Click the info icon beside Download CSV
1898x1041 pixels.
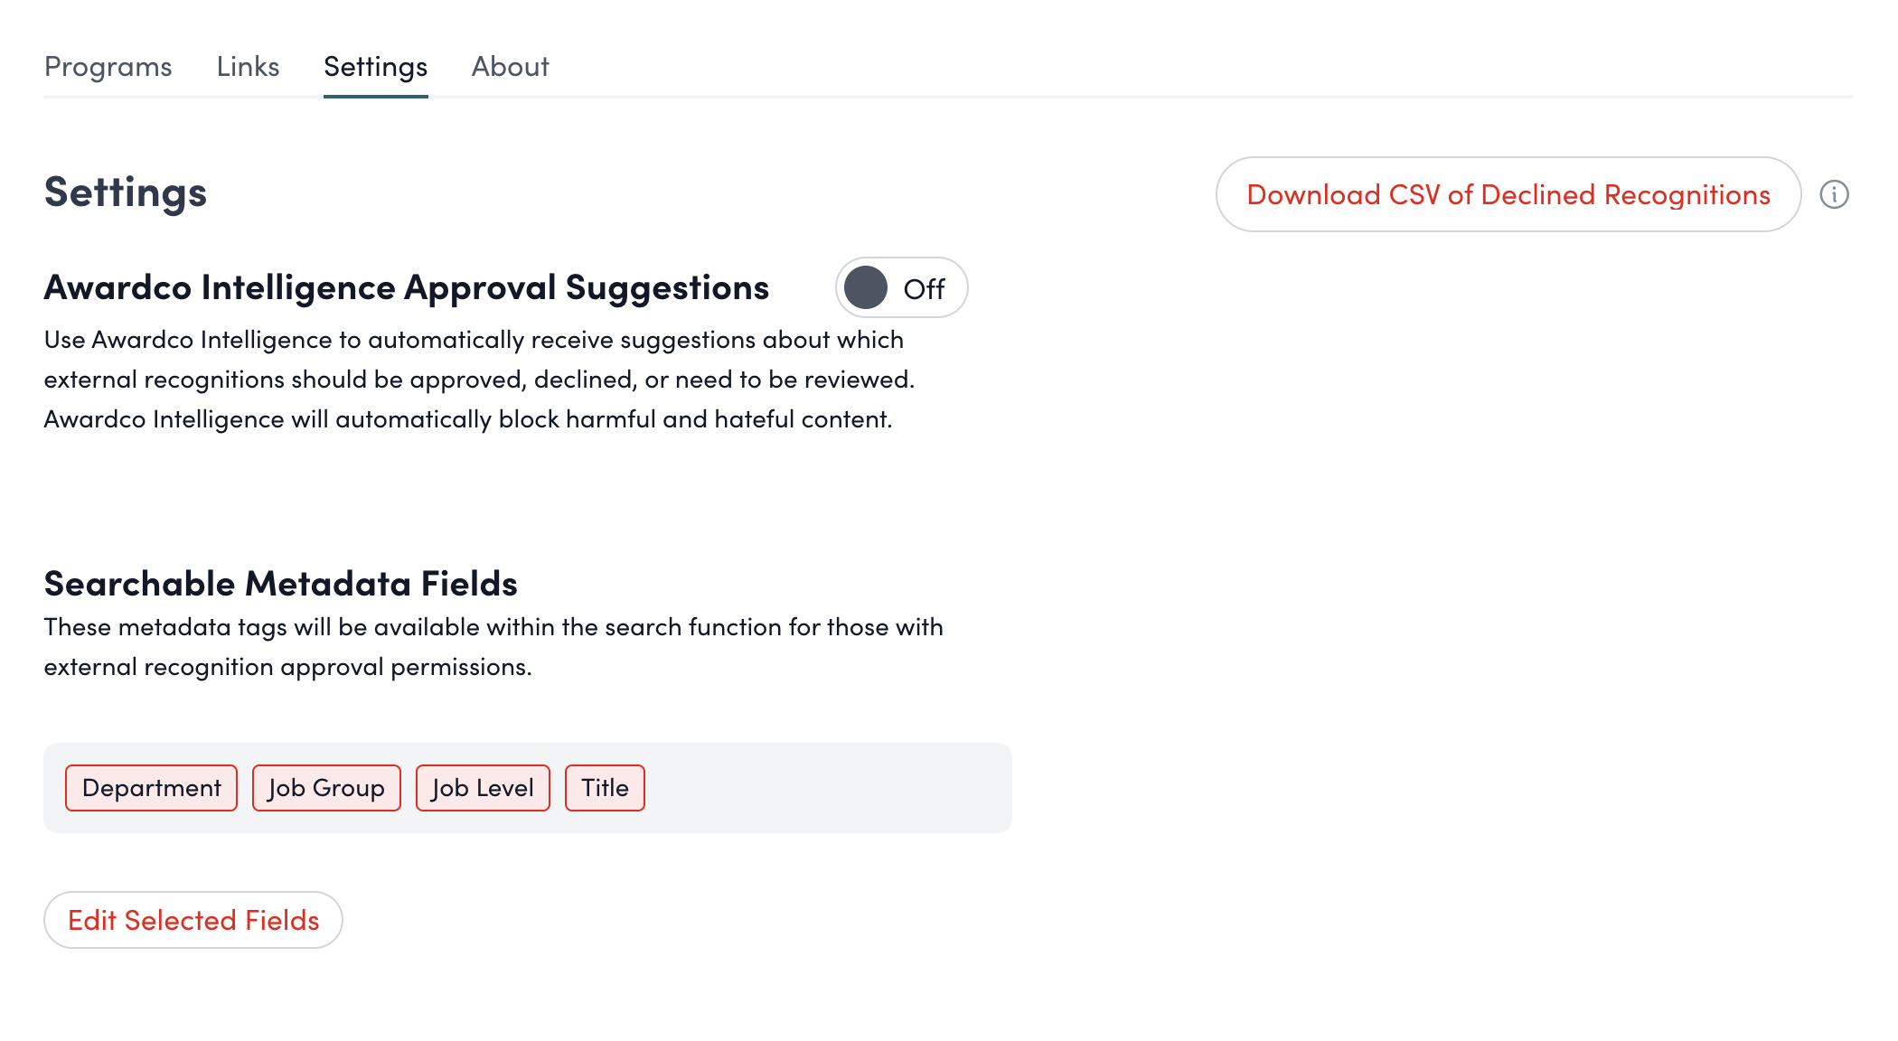pyautogui.click(x=1834, y=194)
